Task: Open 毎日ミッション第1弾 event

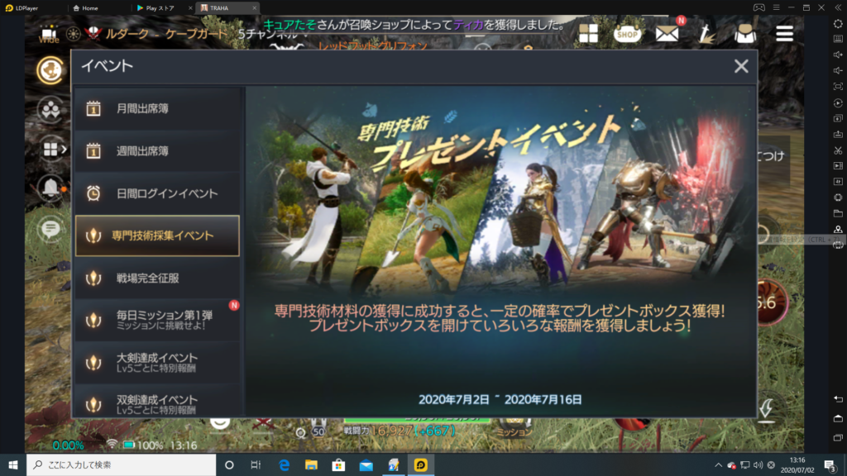Action: (x=157, y=320)
